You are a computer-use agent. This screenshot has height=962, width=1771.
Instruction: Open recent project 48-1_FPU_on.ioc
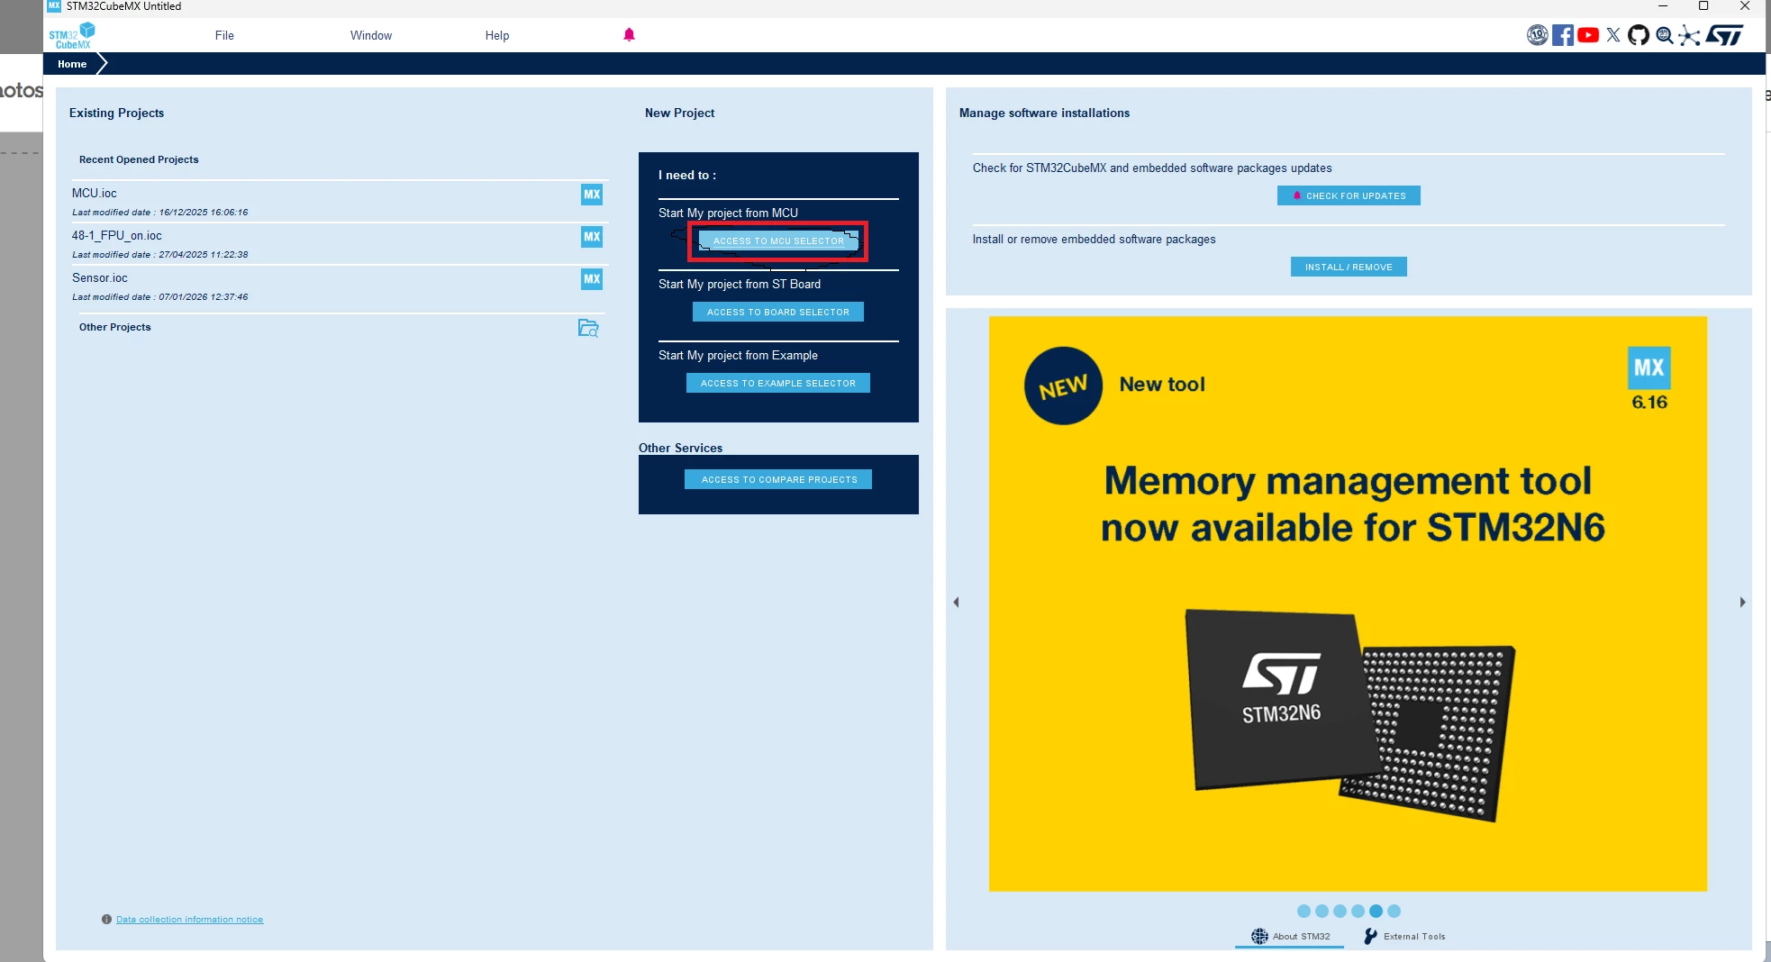(117, 236)
